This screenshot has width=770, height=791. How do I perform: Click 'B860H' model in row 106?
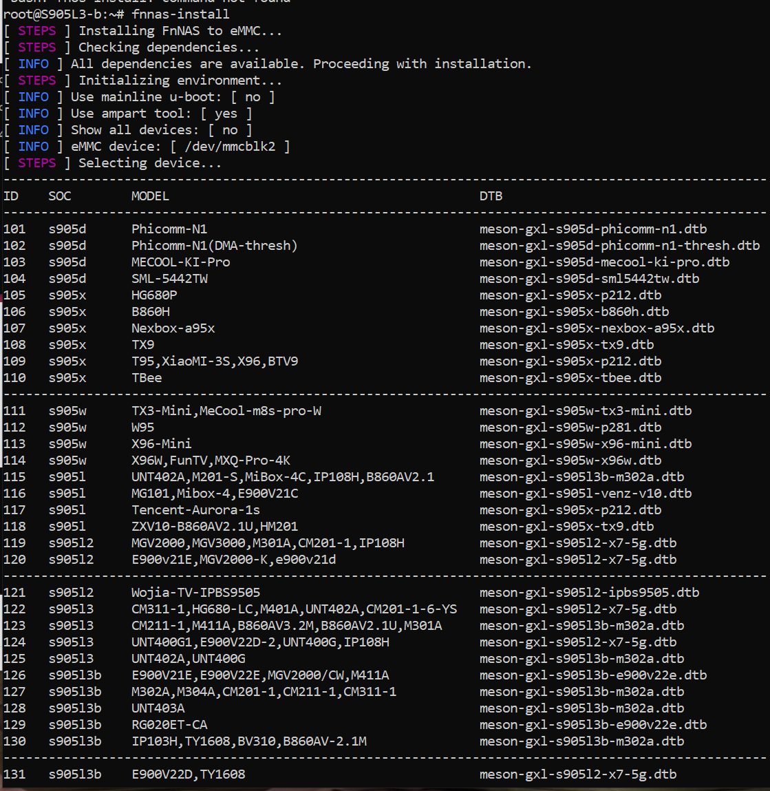click(150, 312)
